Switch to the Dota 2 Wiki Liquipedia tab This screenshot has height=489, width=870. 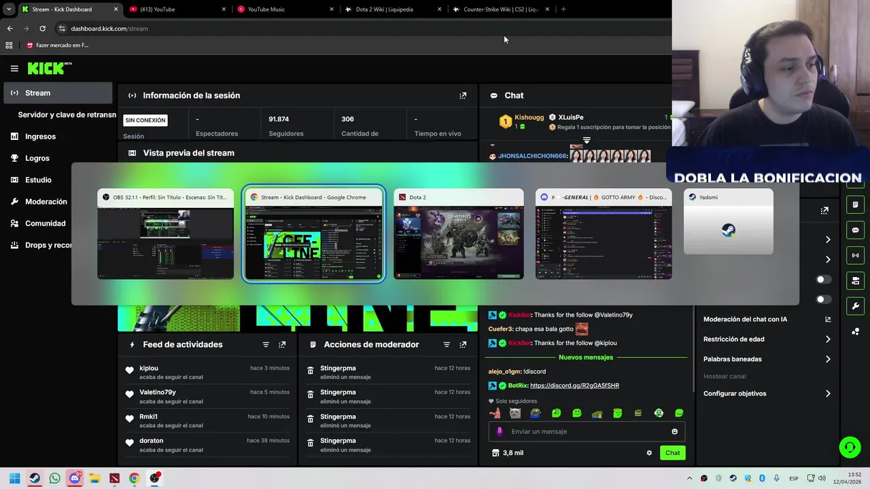392,9
